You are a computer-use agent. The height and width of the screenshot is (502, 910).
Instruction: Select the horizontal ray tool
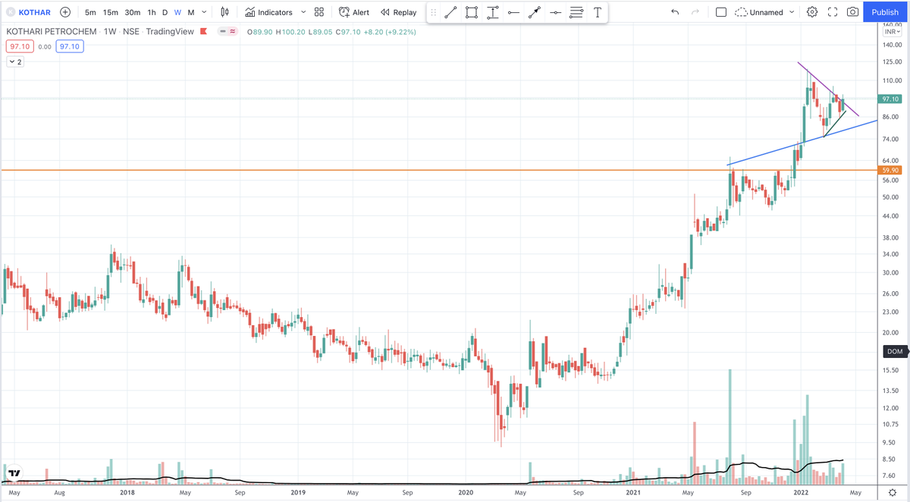(x=514, y=12)
